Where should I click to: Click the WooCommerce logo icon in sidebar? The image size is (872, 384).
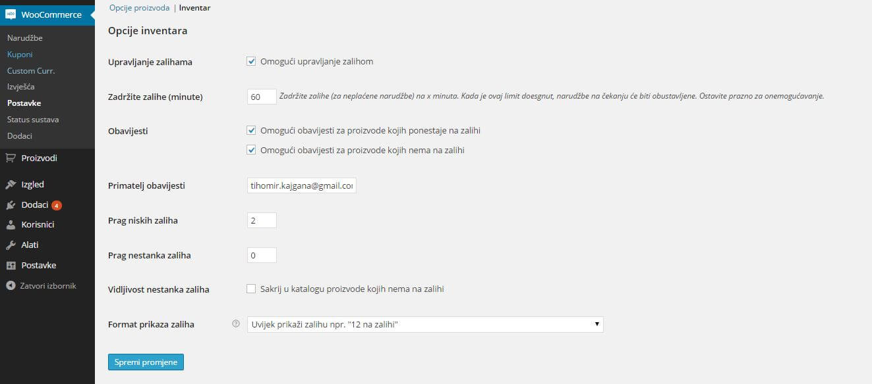(11, 14)
